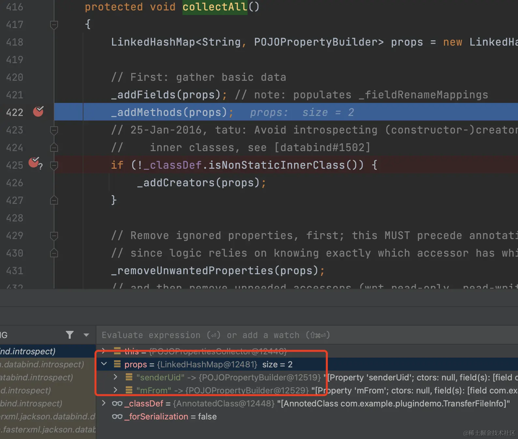Fold the comment block starting at line 423
This screenshot has width=518, height=439.
54,130
